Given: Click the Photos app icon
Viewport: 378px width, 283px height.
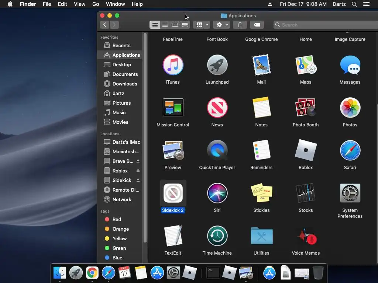Looking at the screenshot, I should point(350,108).
